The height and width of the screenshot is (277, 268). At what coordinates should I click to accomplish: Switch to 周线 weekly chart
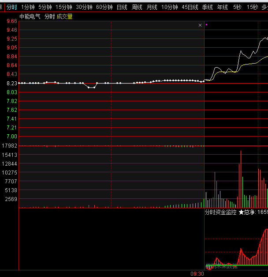pos(137,7)
